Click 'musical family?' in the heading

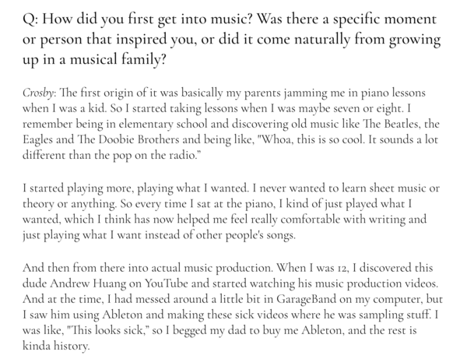click(x=118, y=59)
